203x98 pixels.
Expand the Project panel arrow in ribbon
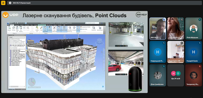(x=16, y=33)
